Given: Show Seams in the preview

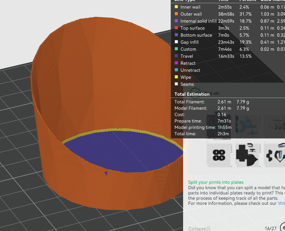Looking at the screenshot, I should pyautogui.click(x=187, y=84).
